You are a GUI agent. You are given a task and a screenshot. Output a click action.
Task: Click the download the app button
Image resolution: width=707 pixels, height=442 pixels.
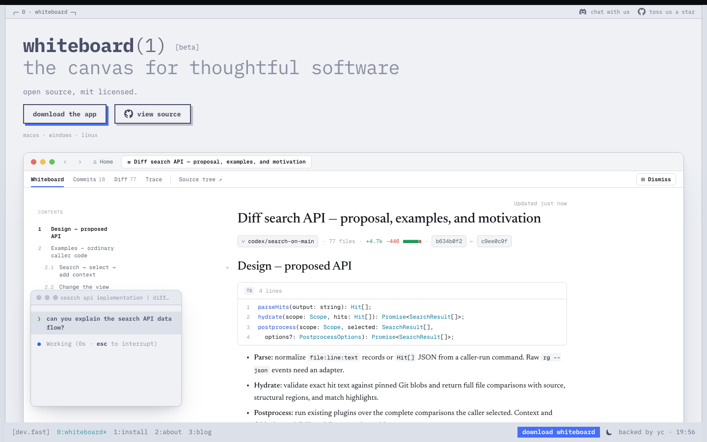pyautogui.click(x=65, y=114)
